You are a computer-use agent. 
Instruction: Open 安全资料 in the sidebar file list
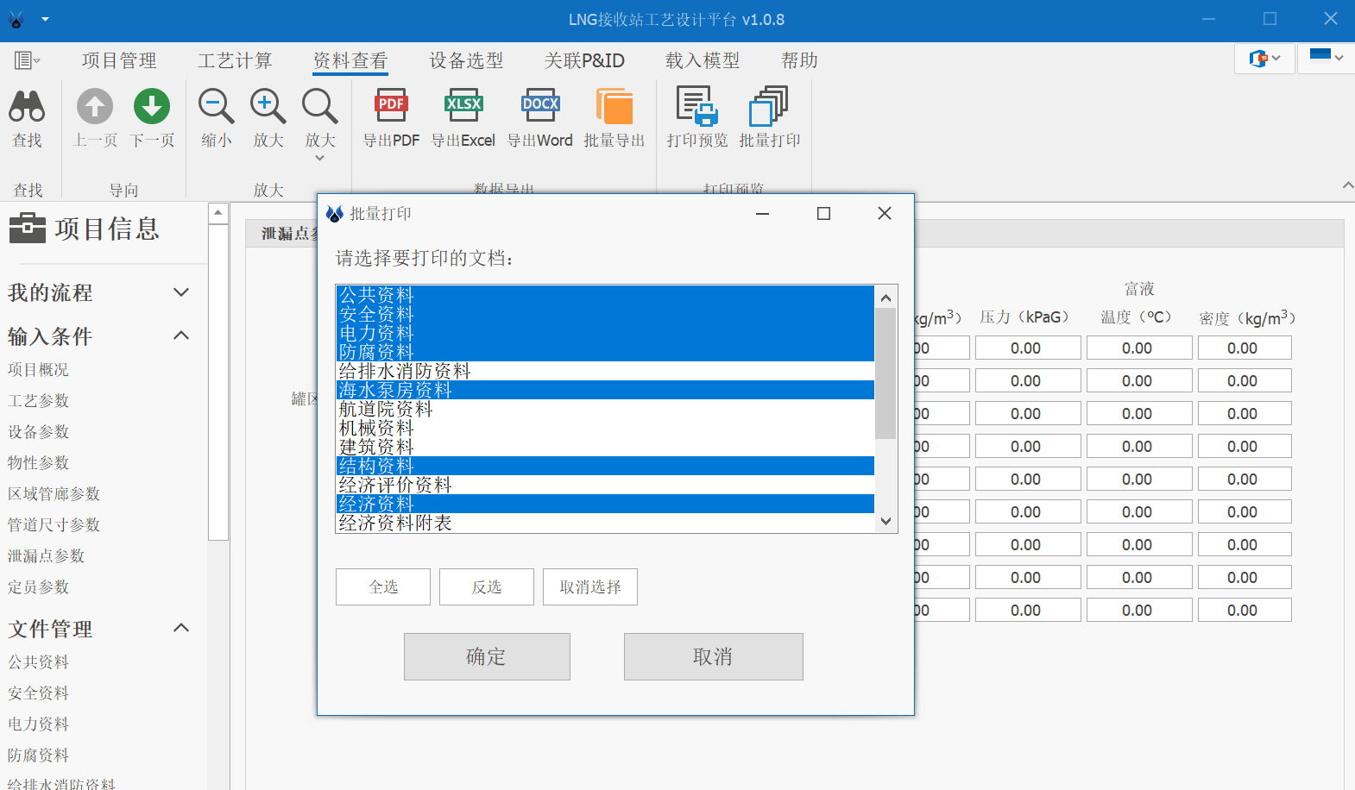pyautogui.click(x=38, y=693)
